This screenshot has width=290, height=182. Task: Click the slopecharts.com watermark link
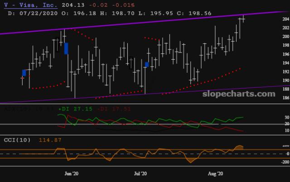click(x=240, y=94)
